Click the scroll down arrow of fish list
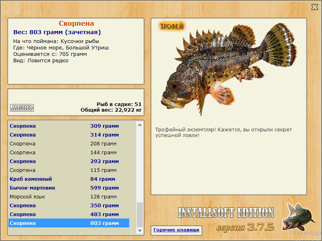Viewport: 322px width, 241px height. coord(140,230)
